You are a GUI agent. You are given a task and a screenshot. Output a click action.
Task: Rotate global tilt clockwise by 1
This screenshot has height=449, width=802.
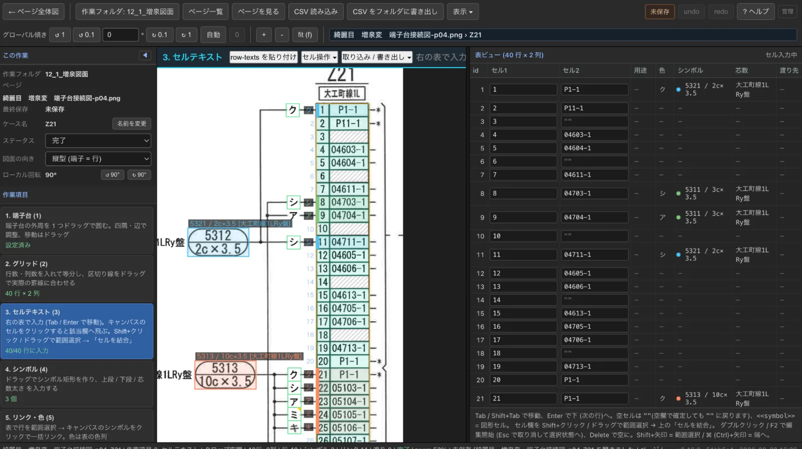(x=187, y=35)
